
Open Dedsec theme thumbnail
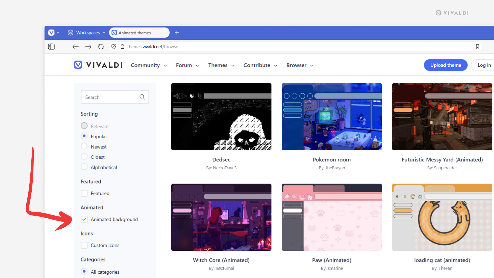pos(221,117)
